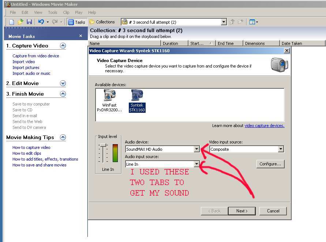Collapse the Capture Video section
326x242 pixels.
pos(63,46)
